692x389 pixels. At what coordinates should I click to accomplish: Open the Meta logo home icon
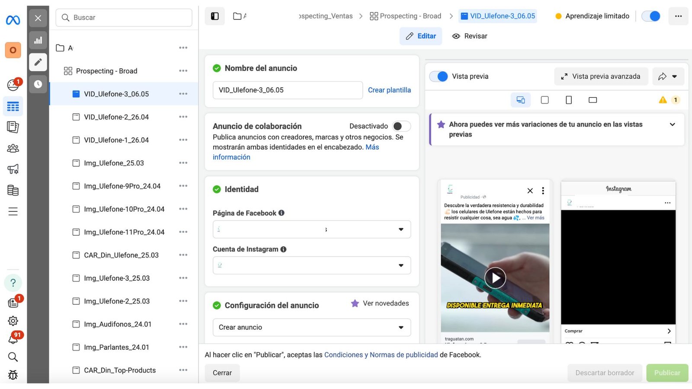[13, 20]
